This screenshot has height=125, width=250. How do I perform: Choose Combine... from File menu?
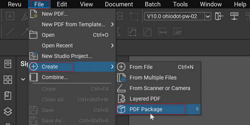(x=72, y=77)
